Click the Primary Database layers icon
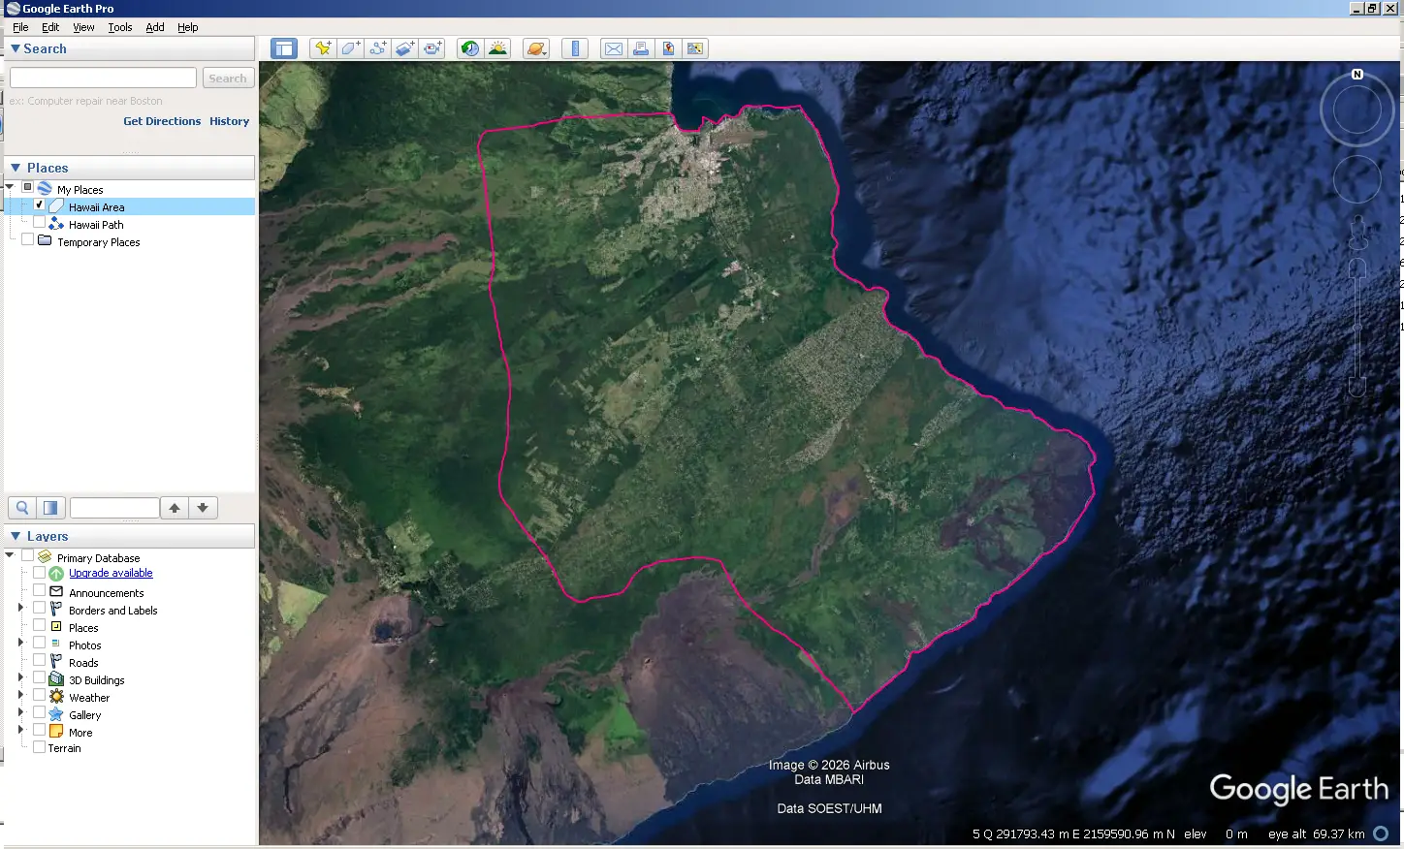Image resolution: width=1404 pixels, height=849 pixels. 45,557
